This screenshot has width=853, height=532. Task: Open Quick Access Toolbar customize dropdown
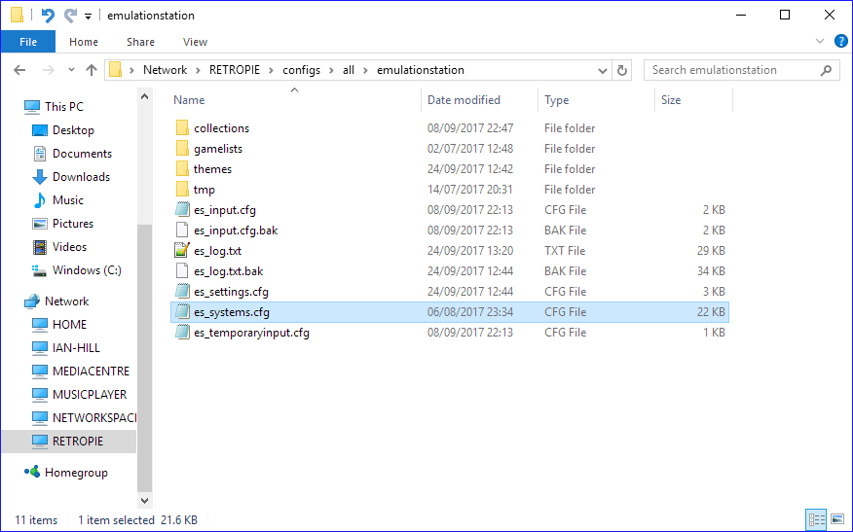[88, 17]
